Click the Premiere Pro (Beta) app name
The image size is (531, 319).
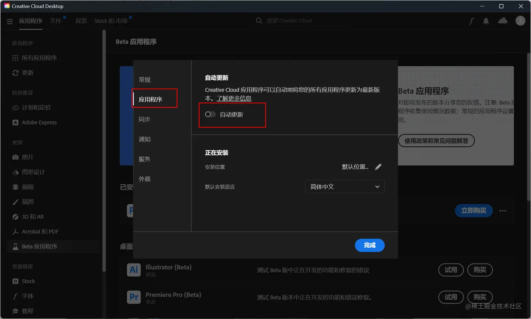tap(173, 295)
